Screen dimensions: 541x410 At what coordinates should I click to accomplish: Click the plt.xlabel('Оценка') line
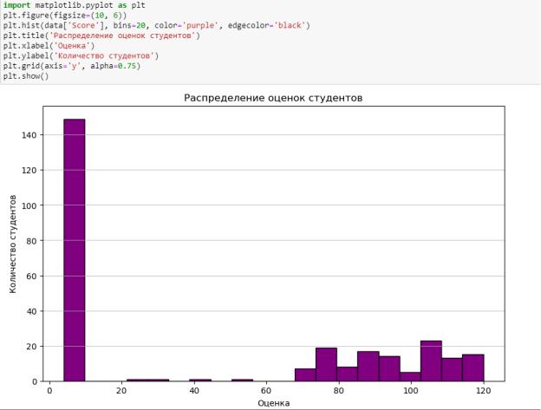[49, 46]
